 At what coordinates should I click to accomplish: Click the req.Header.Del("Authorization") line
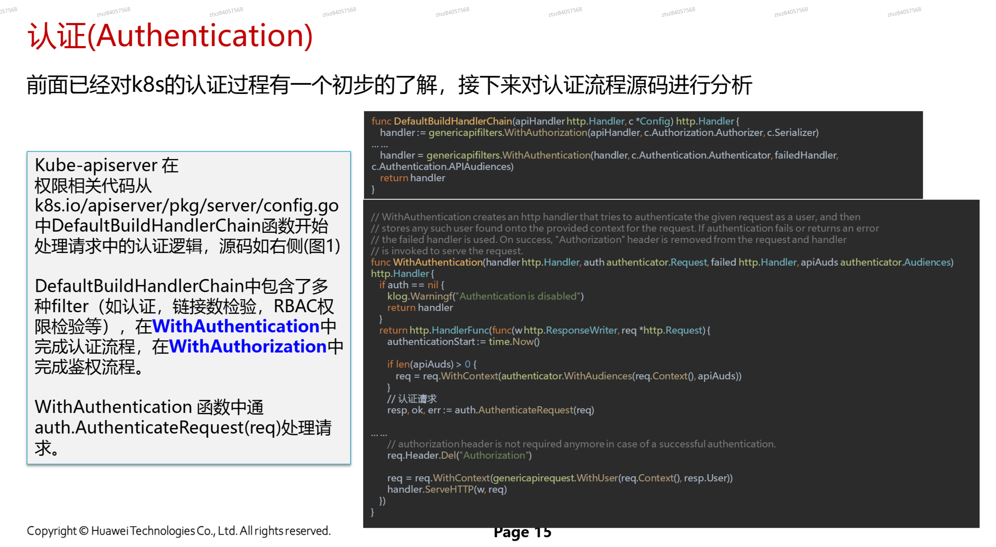(x=459, y=455)
